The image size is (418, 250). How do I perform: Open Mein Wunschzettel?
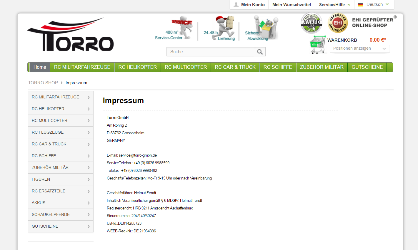click(x=292, y=5)
